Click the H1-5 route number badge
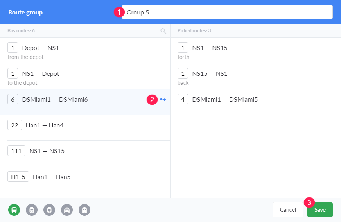Screen dimensions: 341x222 coord(18,177)
